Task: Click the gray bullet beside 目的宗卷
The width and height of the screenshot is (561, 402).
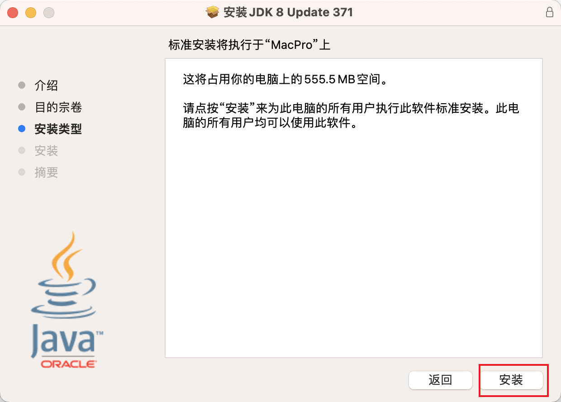Action: (22, 107)
